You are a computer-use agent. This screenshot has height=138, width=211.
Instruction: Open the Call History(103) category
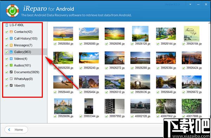click(x=26, y=39)
